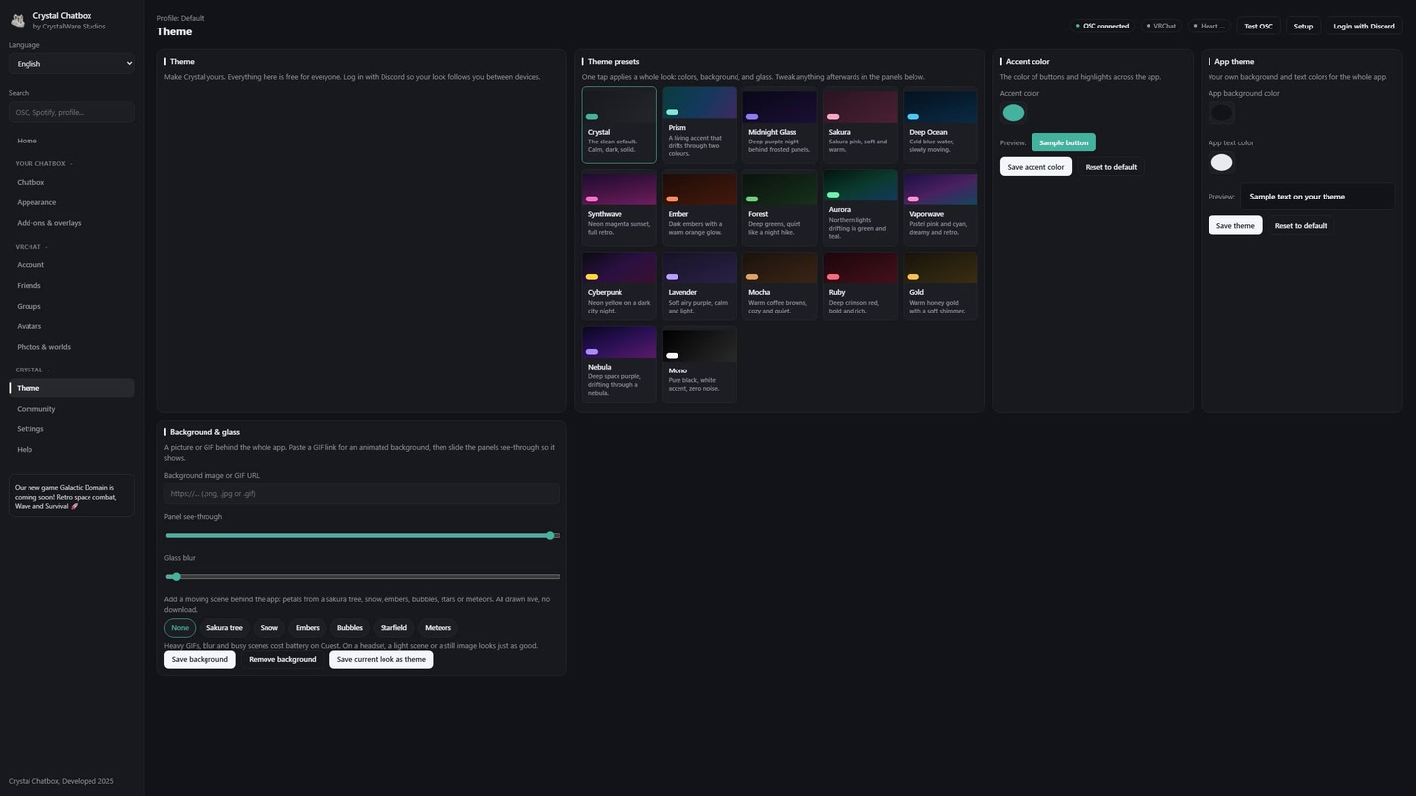The height and width of the screenshot is (796, 1416).
Task: Click the Background image URL field
Action: tap(362, 494)
